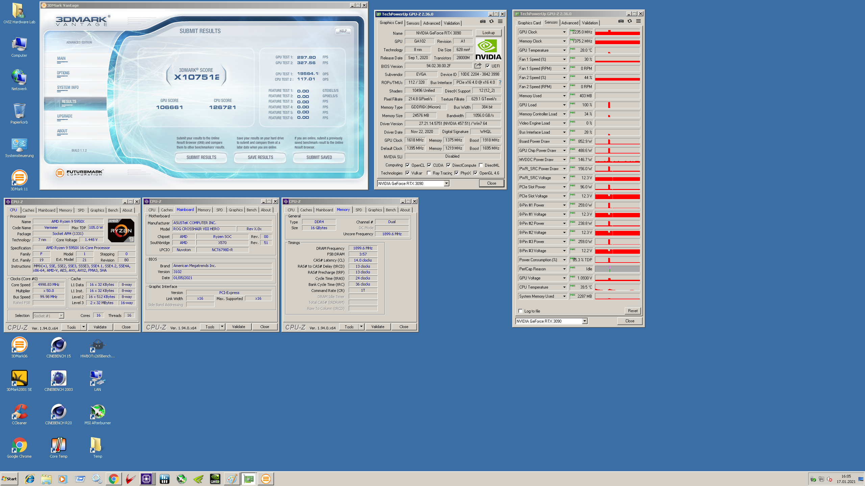Select the CINEBENCH R20 desktop shortcut
The image size is (865, 486).
(x=58, y=414)
